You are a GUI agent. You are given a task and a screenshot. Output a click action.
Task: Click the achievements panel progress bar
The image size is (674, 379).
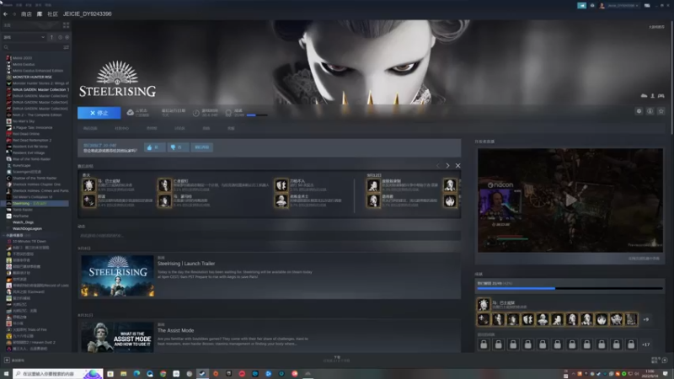tap(570, 289)
